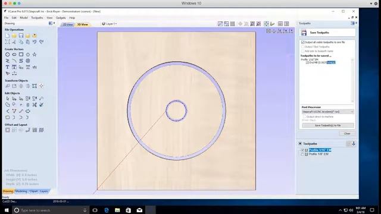Click the large Save Toolpaths disk icon

pos(304,33)
